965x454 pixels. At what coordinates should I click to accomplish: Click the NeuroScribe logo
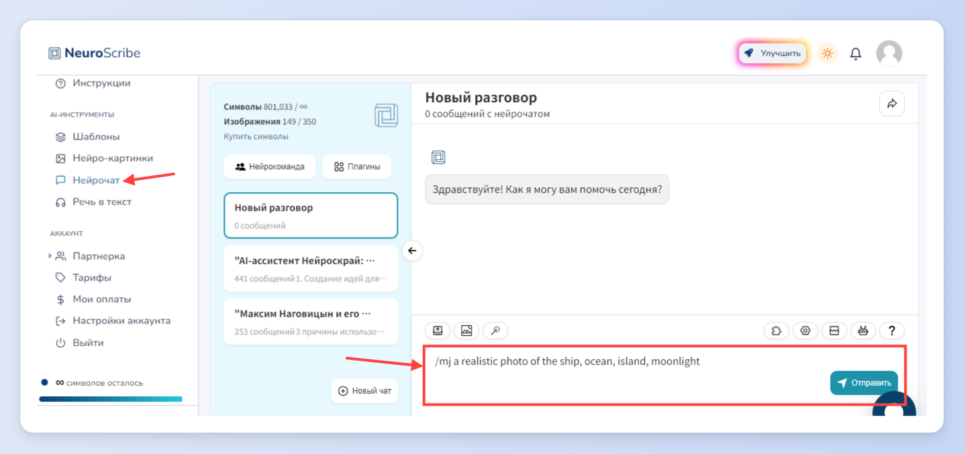[95, 53]
